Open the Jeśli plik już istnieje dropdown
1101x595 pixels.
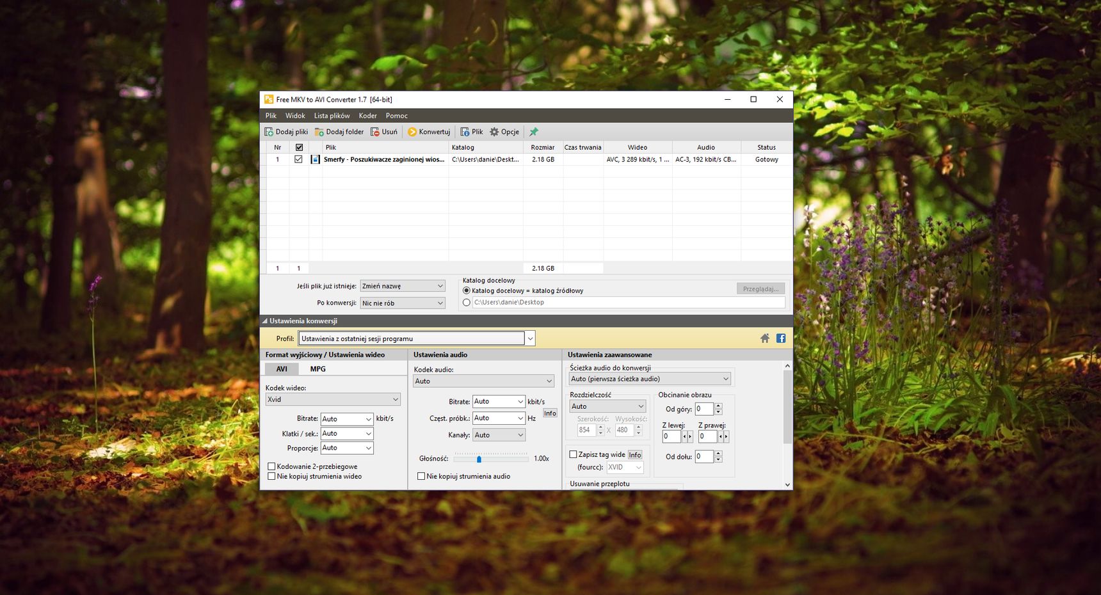[x=403, y=286]
